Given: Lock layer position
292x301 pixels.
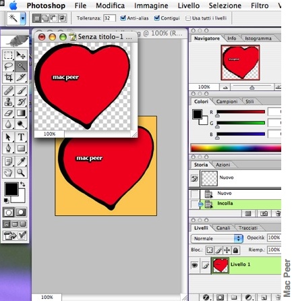Looking at the screenshot, I should tap(227, 250).
